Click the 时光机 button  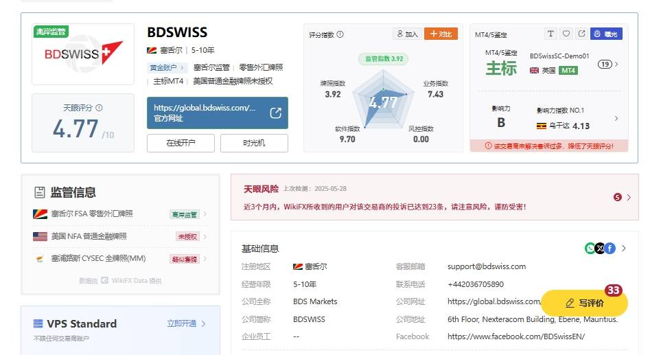pos(254,143)
